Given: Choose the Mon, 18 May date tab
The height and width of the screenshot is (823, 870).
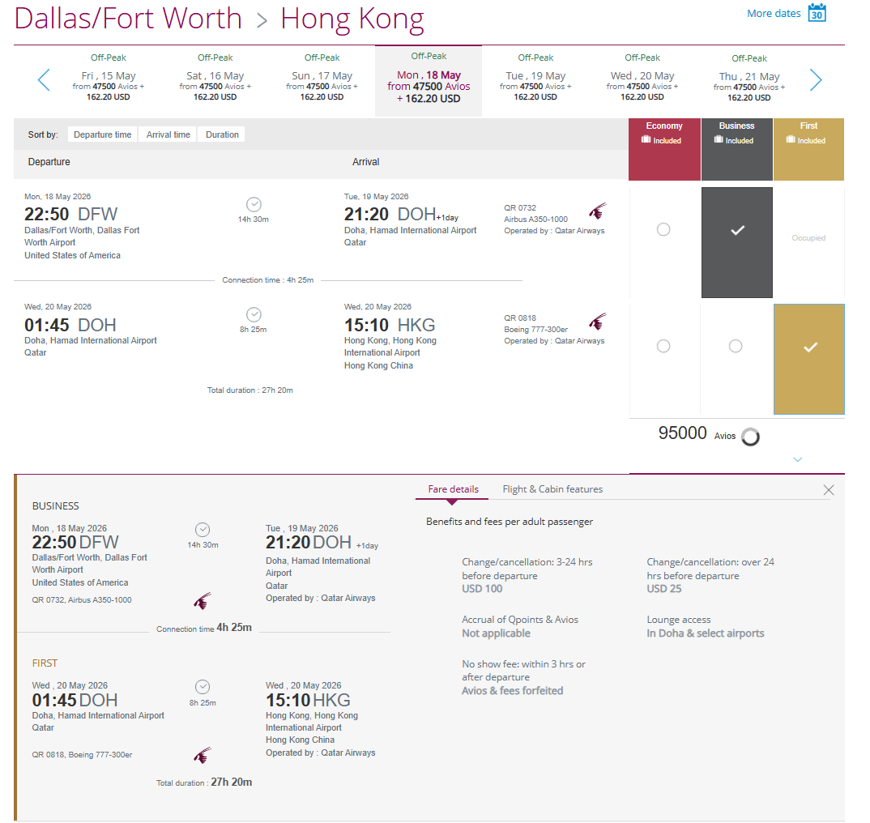Looking at the screenshot, I should coord(429,81).
